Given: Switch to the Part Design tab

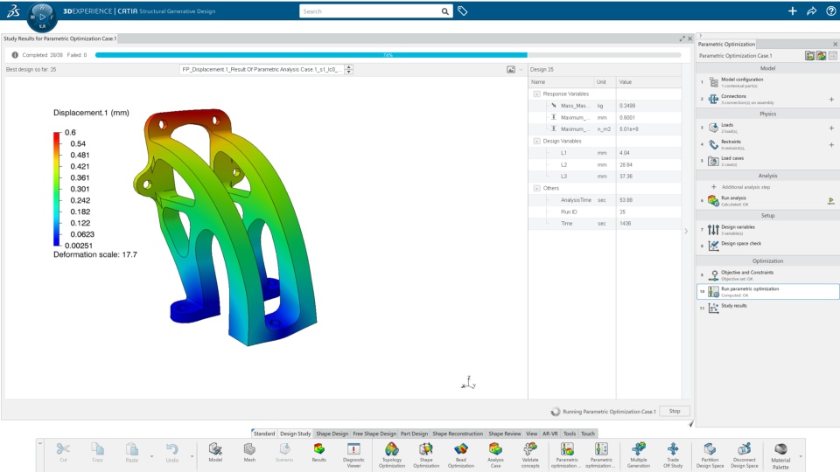Looking at the screenshot, I should [414, 434].
